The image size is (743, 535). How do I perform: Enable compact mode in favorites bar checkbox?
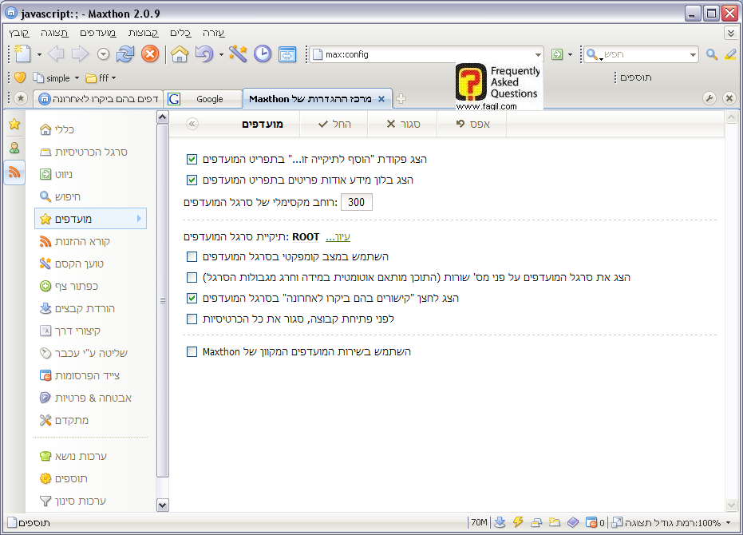[x=192, y=256]
